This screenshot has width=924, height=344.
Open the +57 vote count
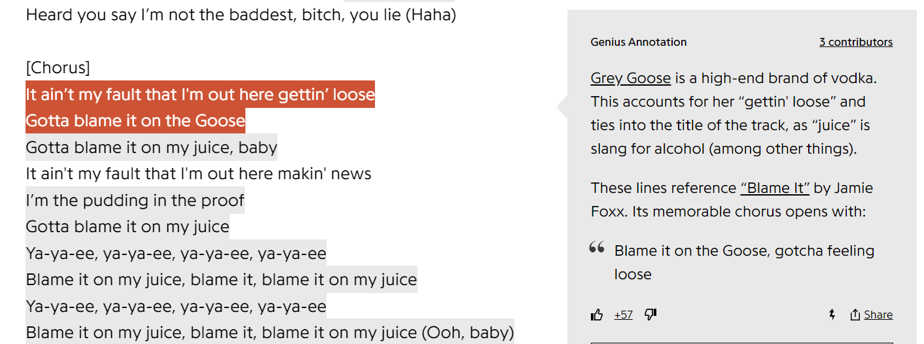click(x=624, y=315)
